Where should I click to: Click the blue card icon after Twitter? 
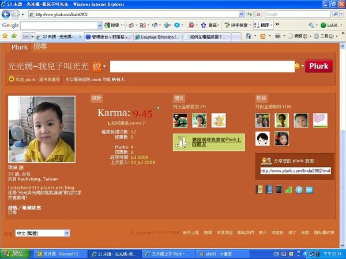tap(309, 189)
